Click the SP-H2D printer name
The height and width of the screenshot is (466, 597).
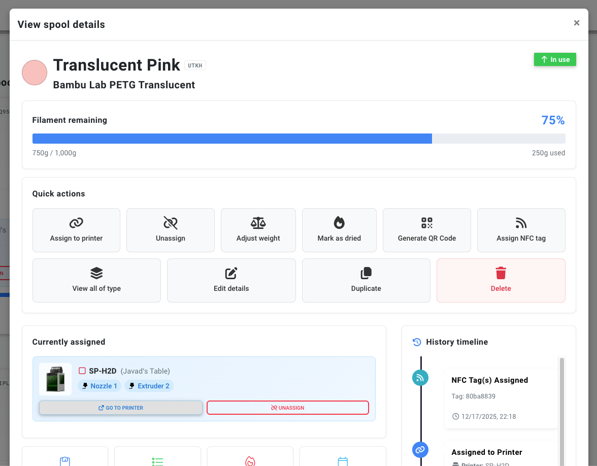point(103,371)
